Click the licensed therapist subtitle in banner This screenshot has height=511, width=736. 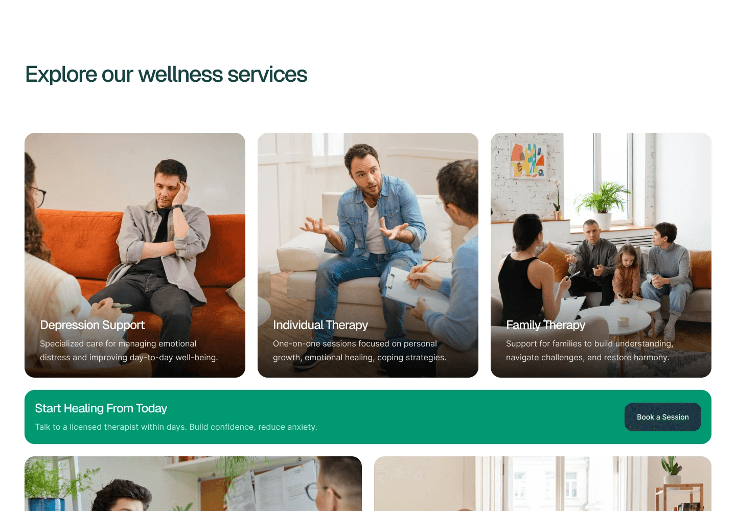[176, 427]
